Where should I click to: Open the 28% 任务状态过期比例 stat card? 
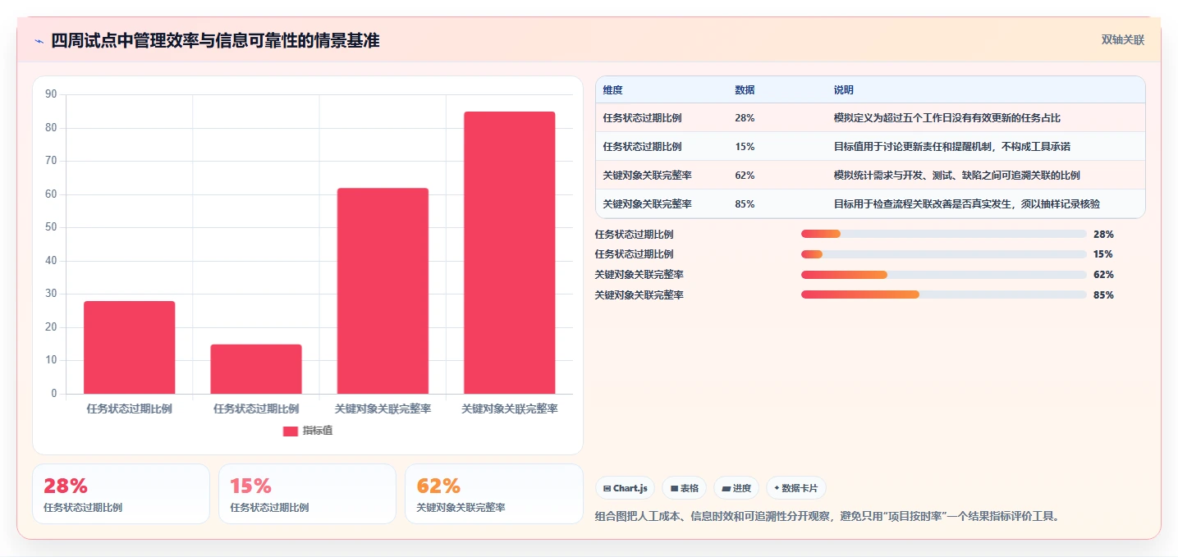pos(121,494)
